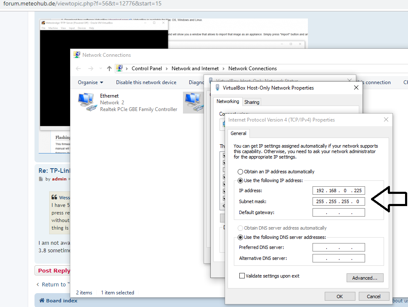The width and height of the screenshot is (408, 307).
Task: Click Disable this network device
Action: [x=146, y=82]
